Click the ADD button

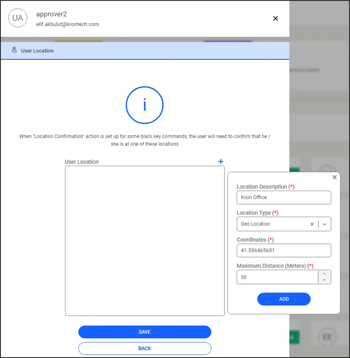[284, 299]
